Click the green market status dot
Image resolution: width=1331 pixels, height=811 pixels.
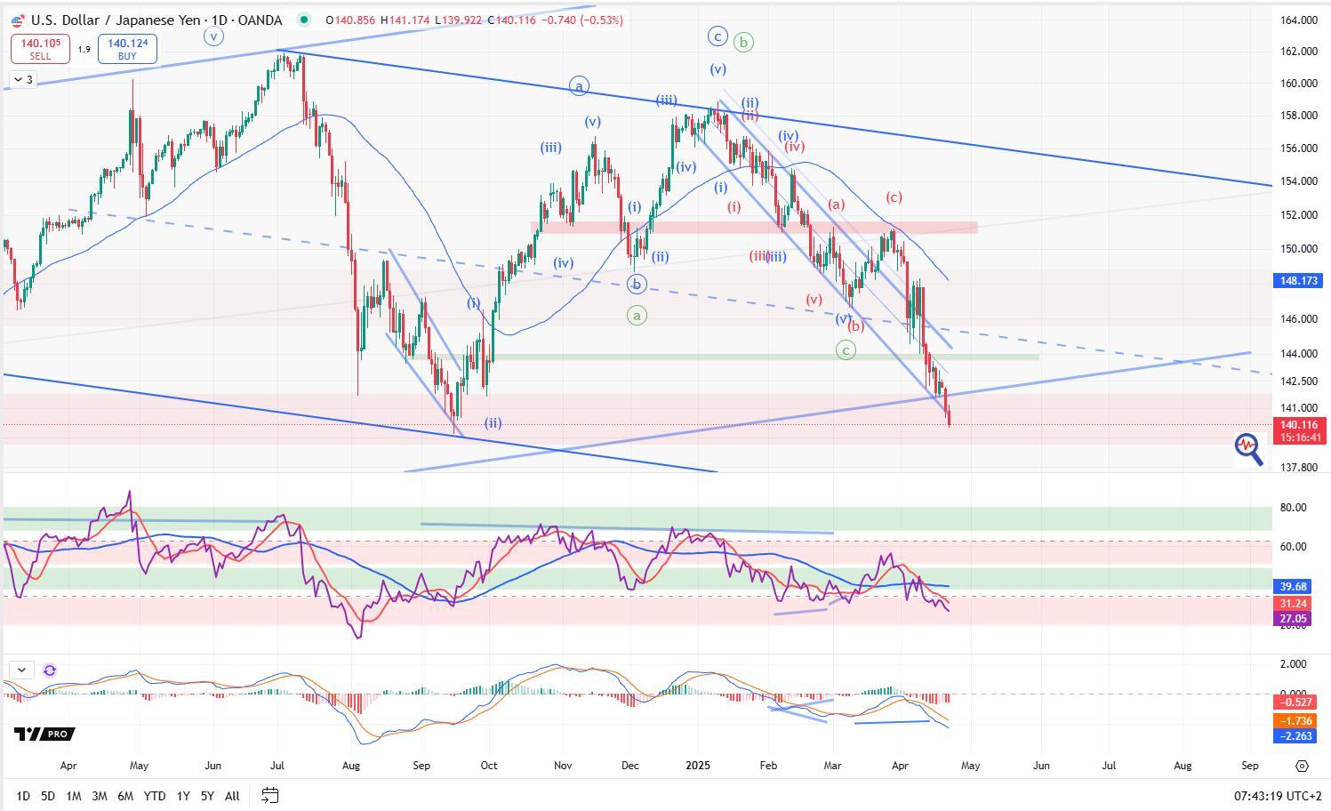(x=305, y=20)
